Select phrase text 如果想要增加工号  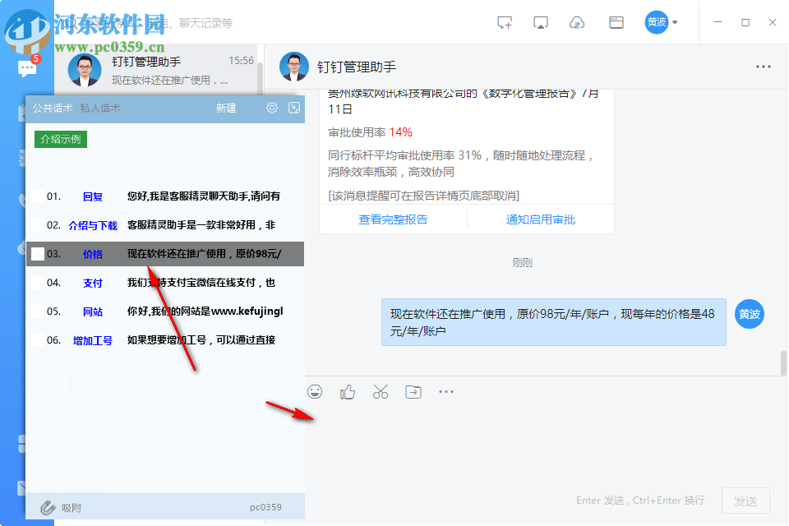201,339
